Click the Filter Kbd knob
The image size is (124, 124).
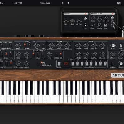[x=102, y=45]
